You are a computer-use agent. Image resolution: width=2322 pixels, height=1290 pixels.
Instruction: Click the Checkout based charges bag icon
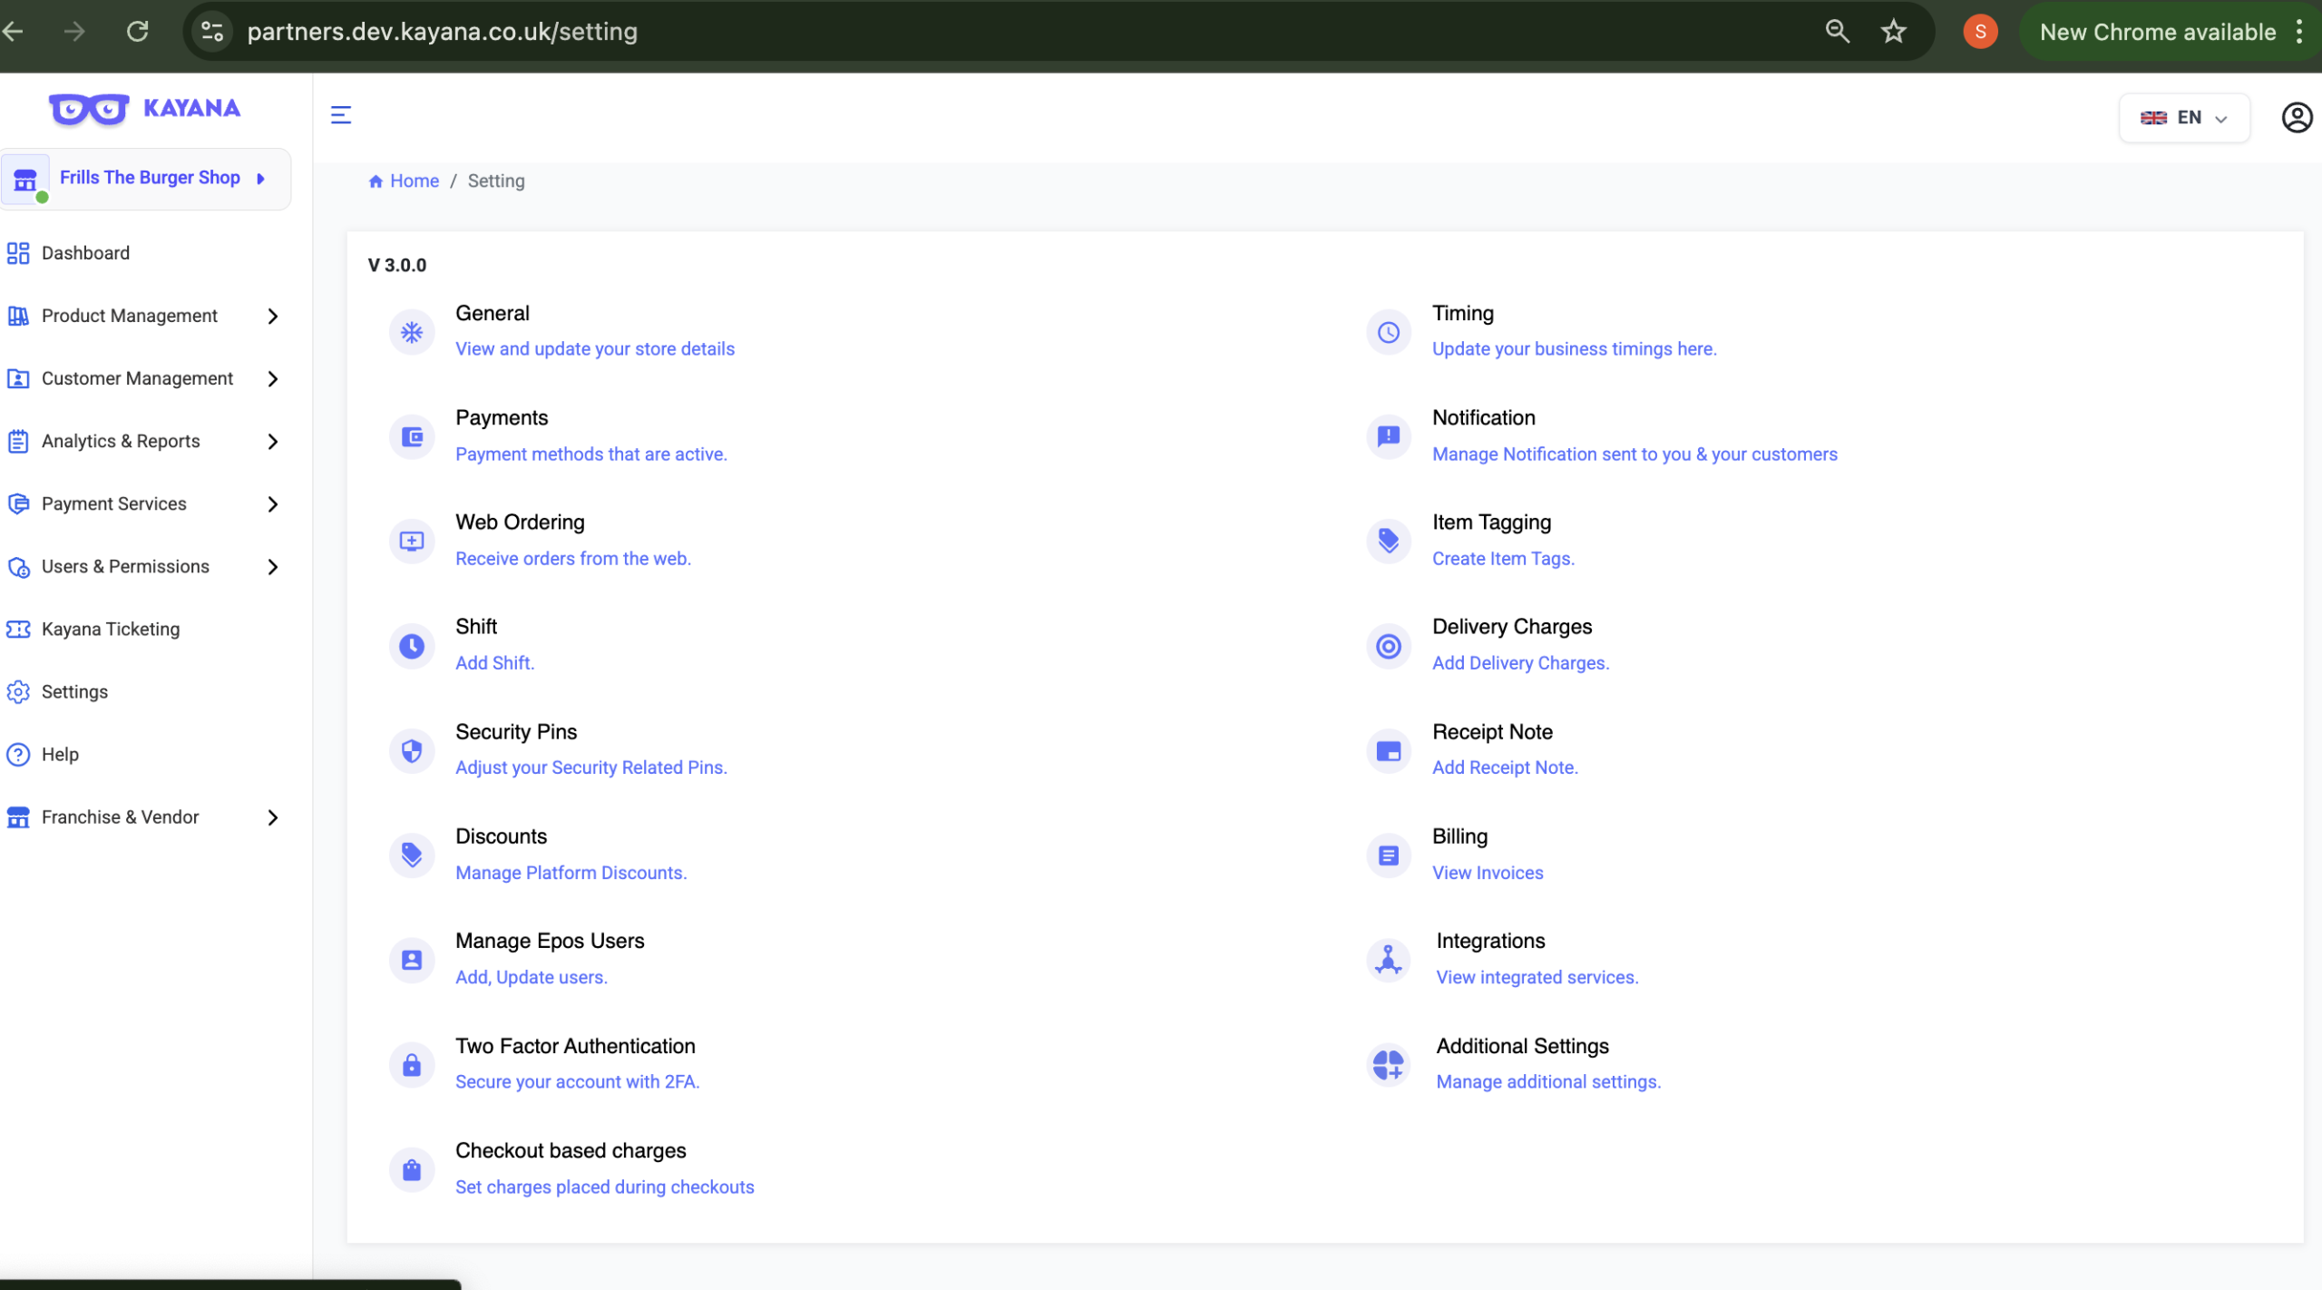tap(412, 1169)
